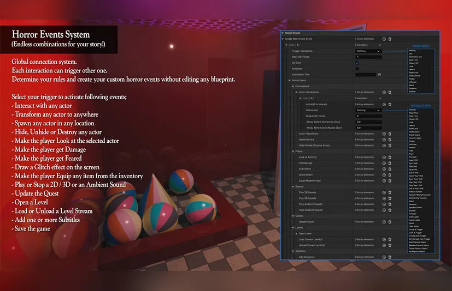Add a Play 2D Sounds element

tap(384, 193)
